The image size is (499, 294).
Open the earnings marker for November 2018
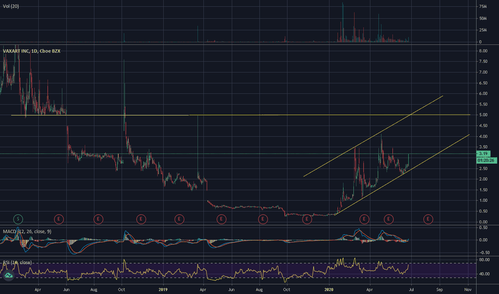[141, 219]
